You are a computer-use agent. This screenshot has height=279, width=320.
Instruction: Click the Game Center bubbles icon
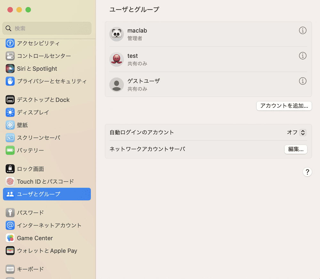(10, 238)
